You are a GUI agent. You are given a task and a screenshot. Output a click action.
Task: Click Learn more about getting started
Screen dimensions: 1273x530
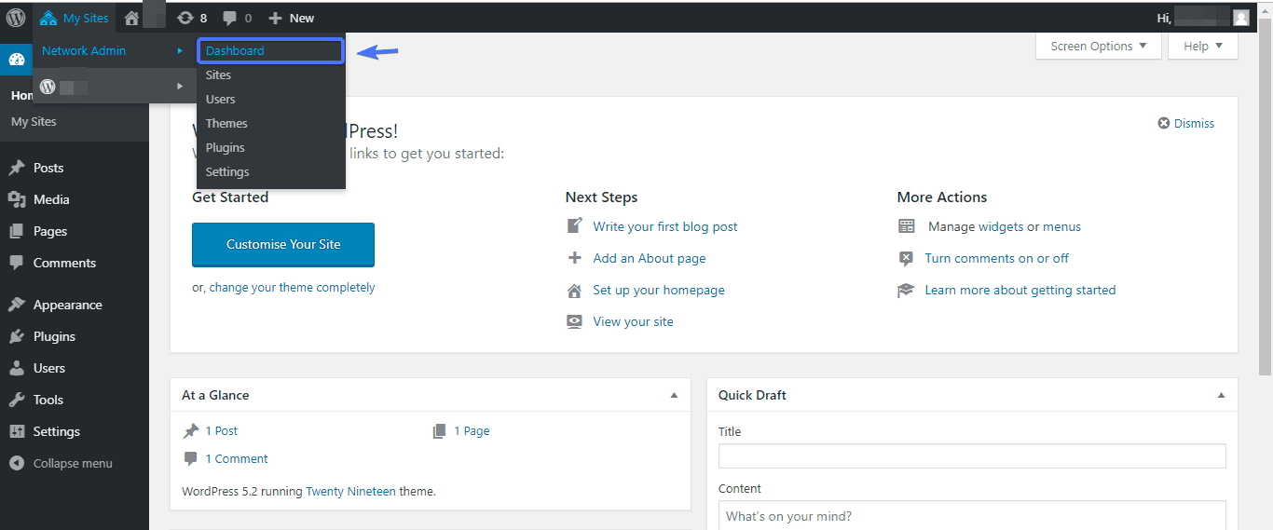(1020, 290)
